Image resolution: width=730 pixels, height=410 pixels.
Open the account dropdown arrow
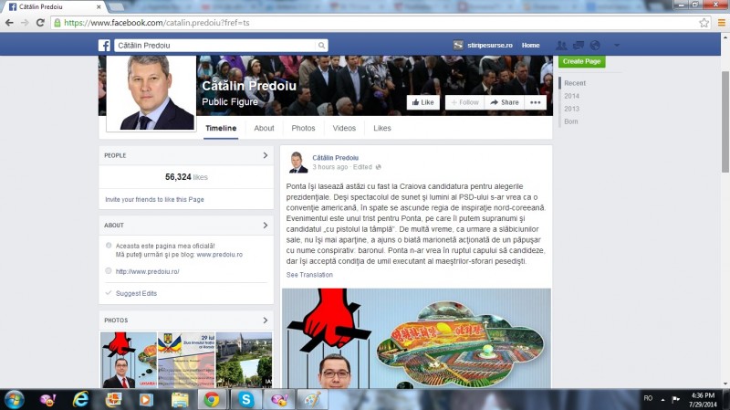[x=618, y=45]
